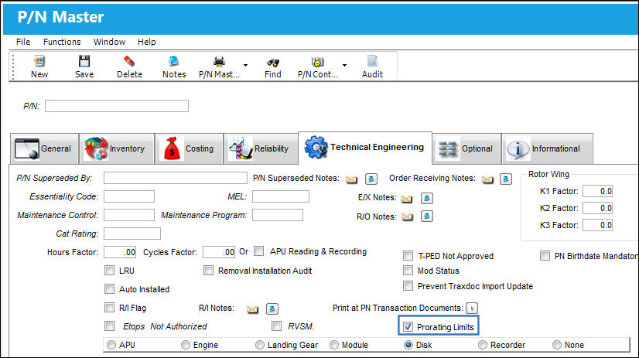The image size is (639, 358).
Task: Enable the Mod Status checkbox
Action: 408,270
